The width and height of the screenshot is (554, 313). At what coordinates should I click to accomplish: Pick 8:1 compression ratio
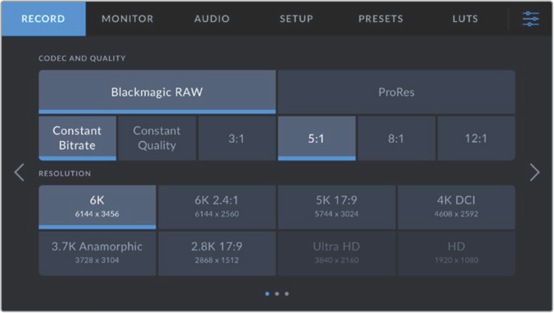pos(396,138)
